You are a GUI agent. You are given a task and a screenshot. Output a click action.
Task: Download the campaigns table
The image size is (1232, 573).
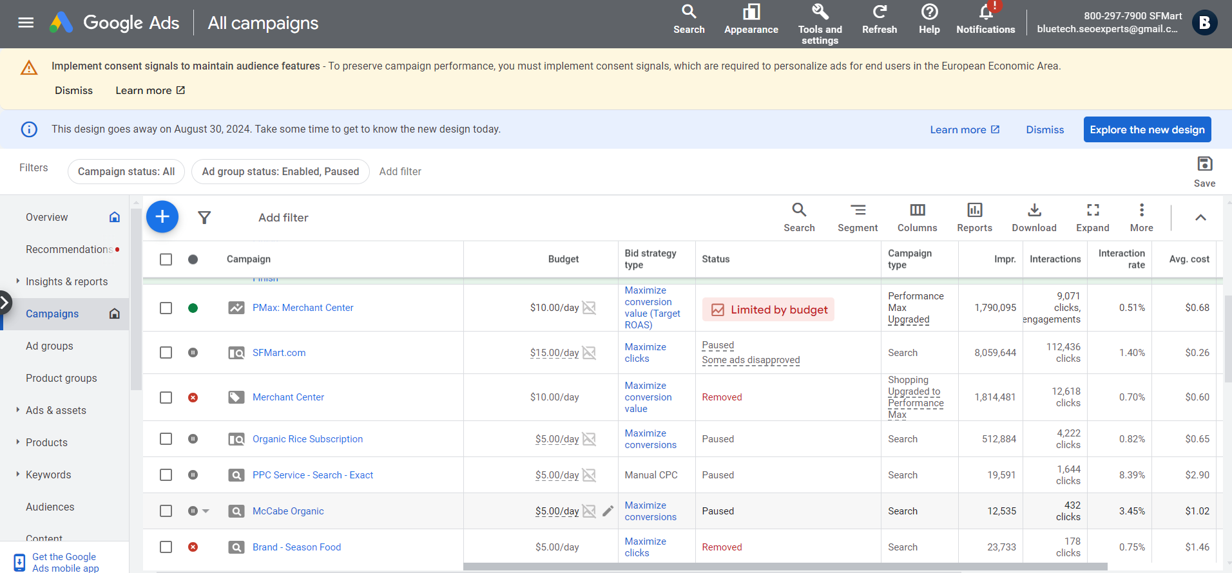point(1034,218)
